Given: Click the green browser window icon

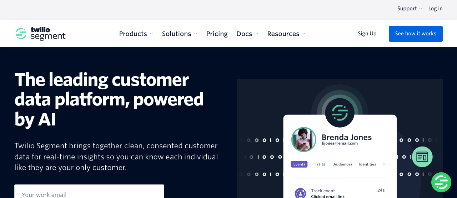Looking at the screenshot, I should tap(422, 157).
